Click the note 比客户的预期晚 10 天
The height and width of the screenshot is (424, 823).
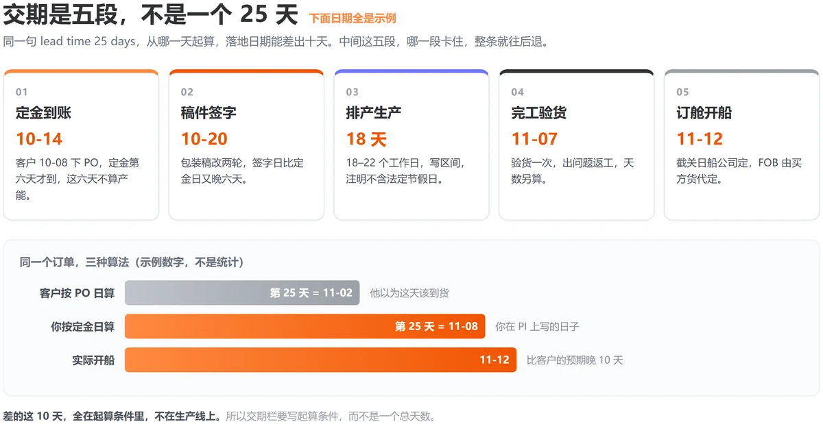[x=575, y=360]
